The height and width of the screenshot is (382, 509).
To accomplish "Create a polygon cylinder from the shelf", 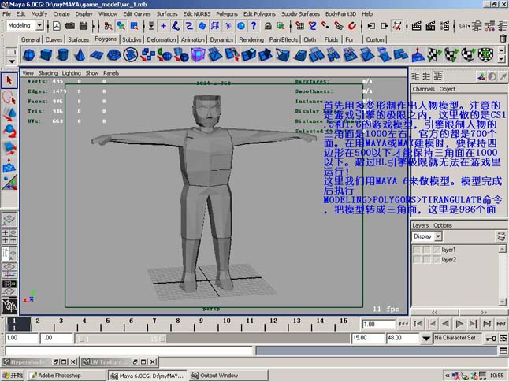I will pos(63,54).
